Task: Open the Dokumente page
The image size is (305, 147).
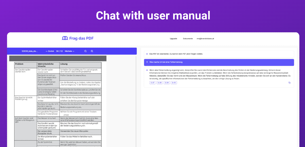Action: click(x=188, y=39)
